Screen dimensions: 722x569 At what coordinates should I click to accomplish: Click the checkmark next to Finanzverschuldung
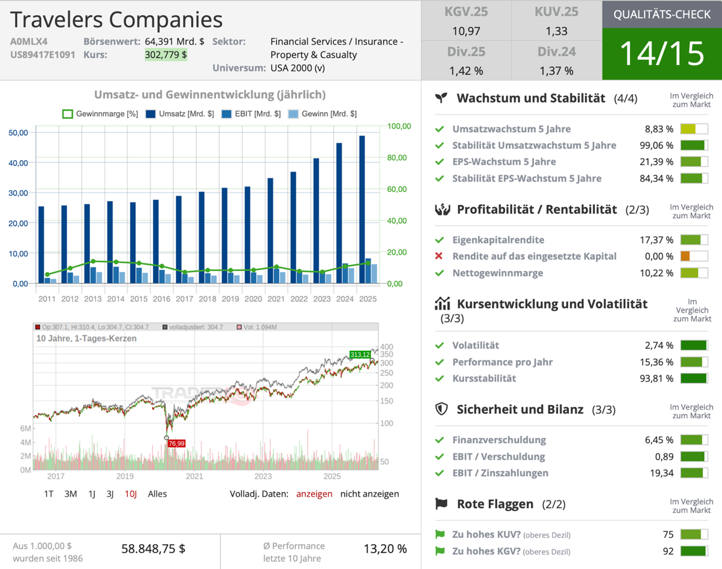click(440, 440)
